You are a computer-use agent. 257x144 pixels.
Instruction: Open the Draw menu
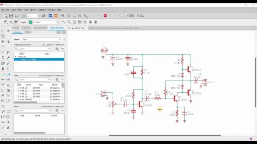coord(13,10)
